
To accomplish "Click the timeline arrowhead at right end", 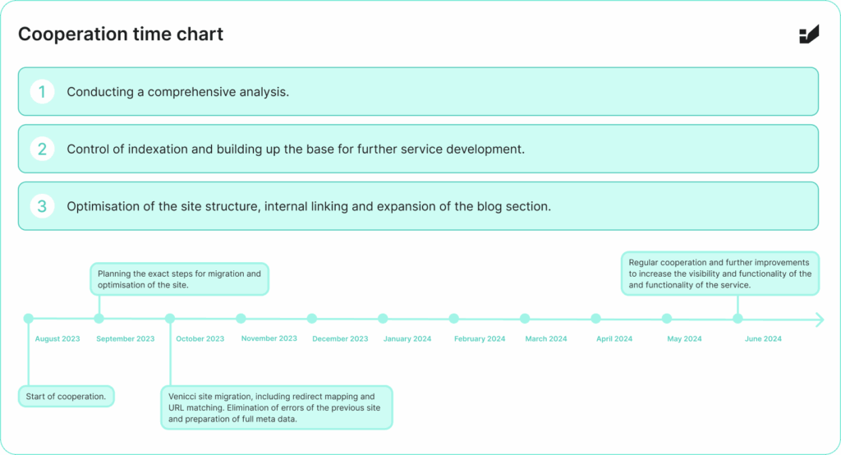I will click(x=819, y=319).
